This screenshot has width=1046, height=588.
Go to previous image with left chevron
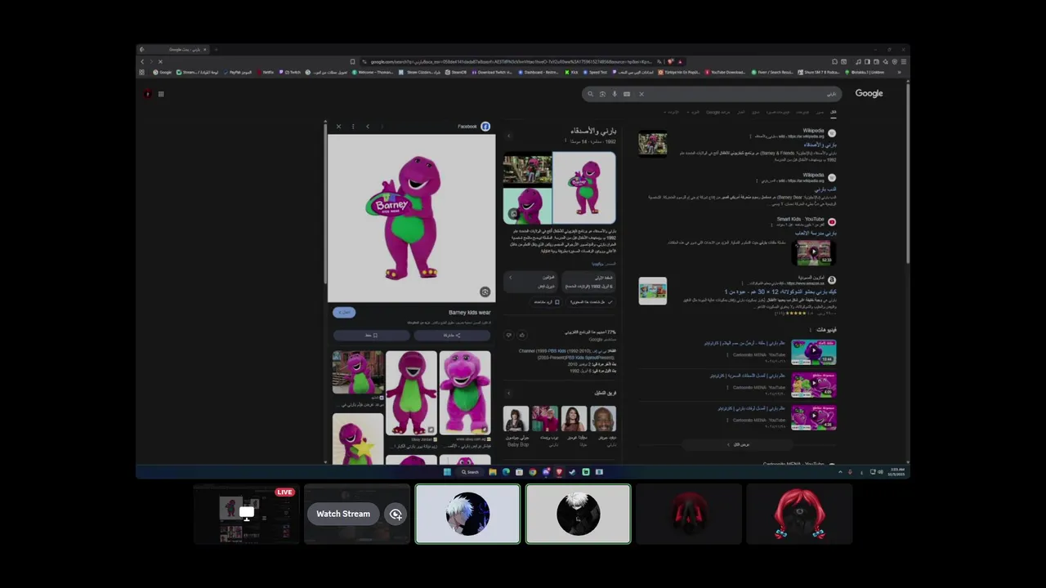coord(368,127)
